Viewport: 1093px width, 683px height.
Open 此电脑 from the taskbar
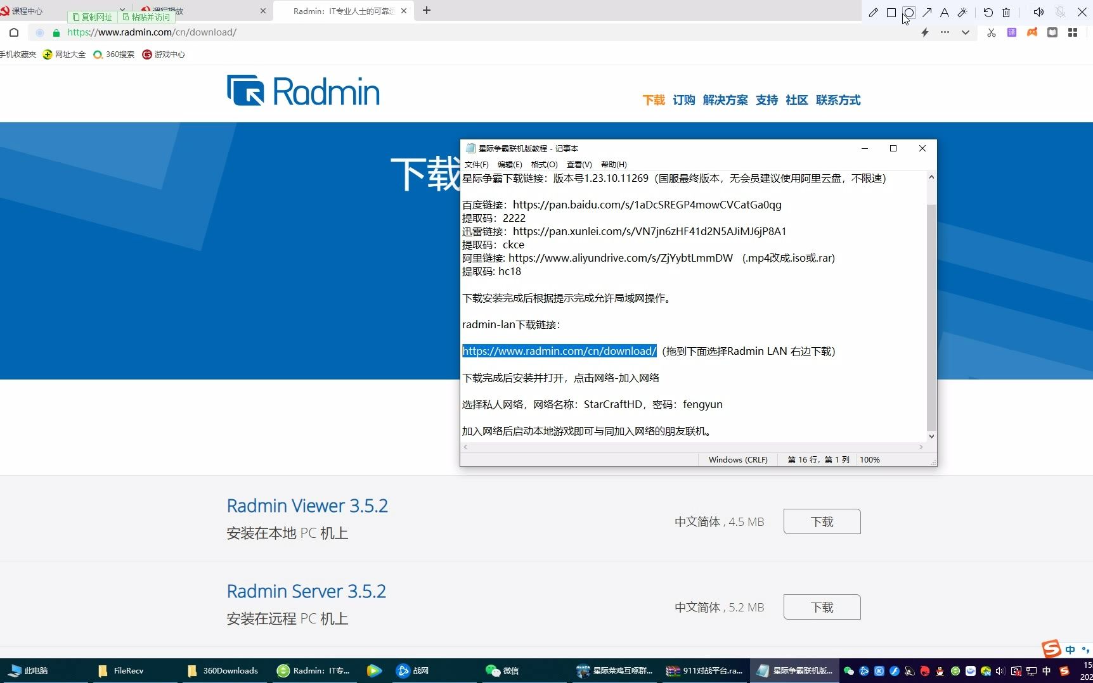pyautogui.click(x=29, y=671)
